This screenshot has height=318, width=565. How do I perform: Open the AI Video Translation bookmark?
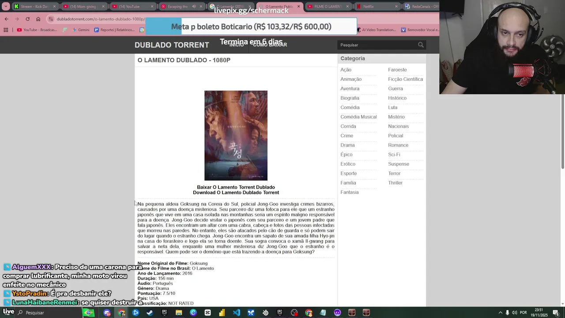coord(376,30)
